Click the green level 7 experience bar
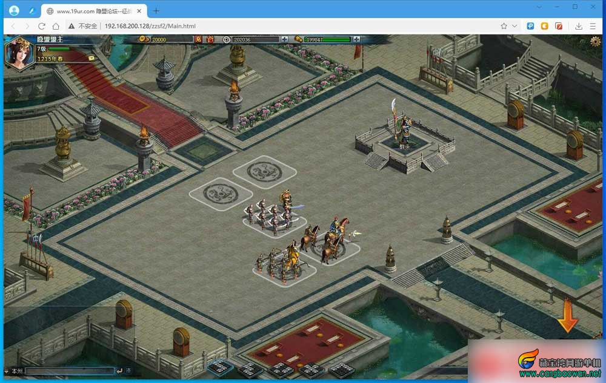Image resolution: width=606 pixels, height=383 pixels. [x=59, y=49]
